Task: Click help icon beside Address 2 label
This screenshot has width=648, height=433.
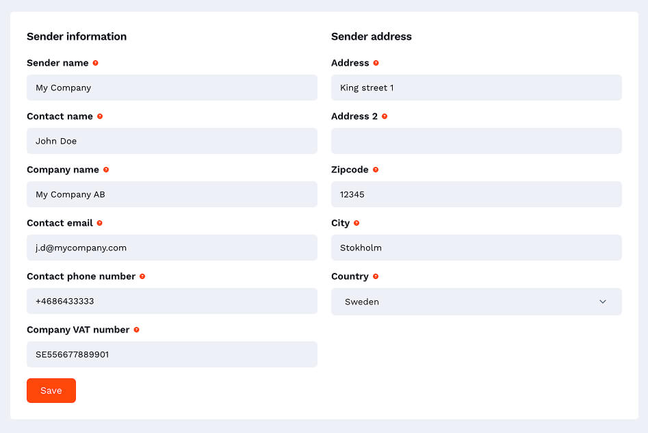Action: pyautogui.click(x=385, y=116)
